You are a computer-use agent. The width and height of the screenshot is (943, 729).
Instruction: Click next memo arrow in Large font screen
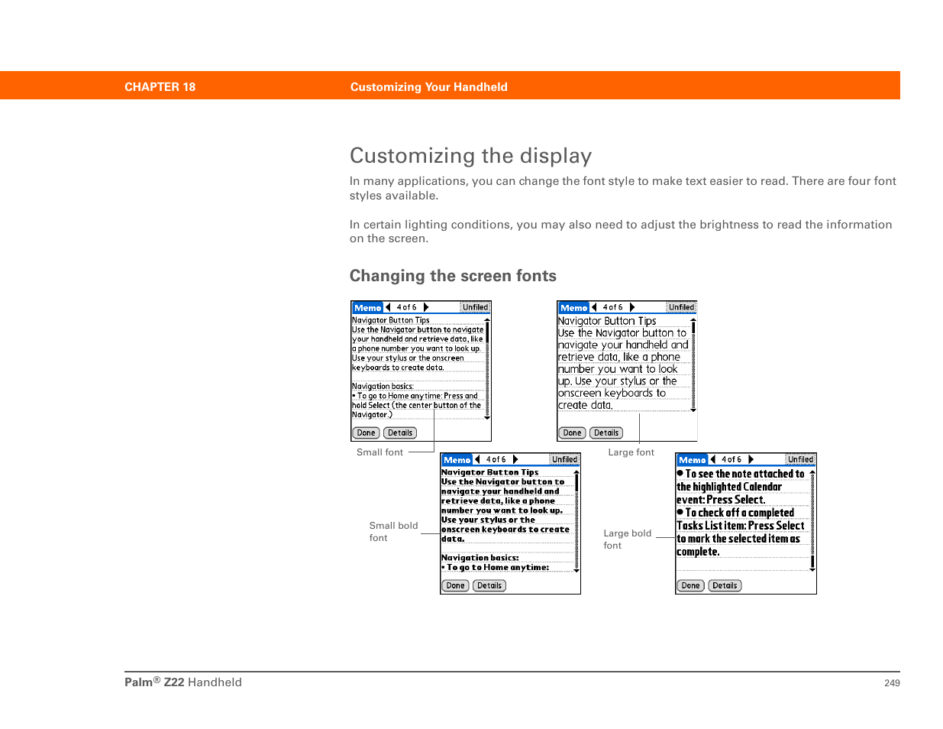click(632, 308)
